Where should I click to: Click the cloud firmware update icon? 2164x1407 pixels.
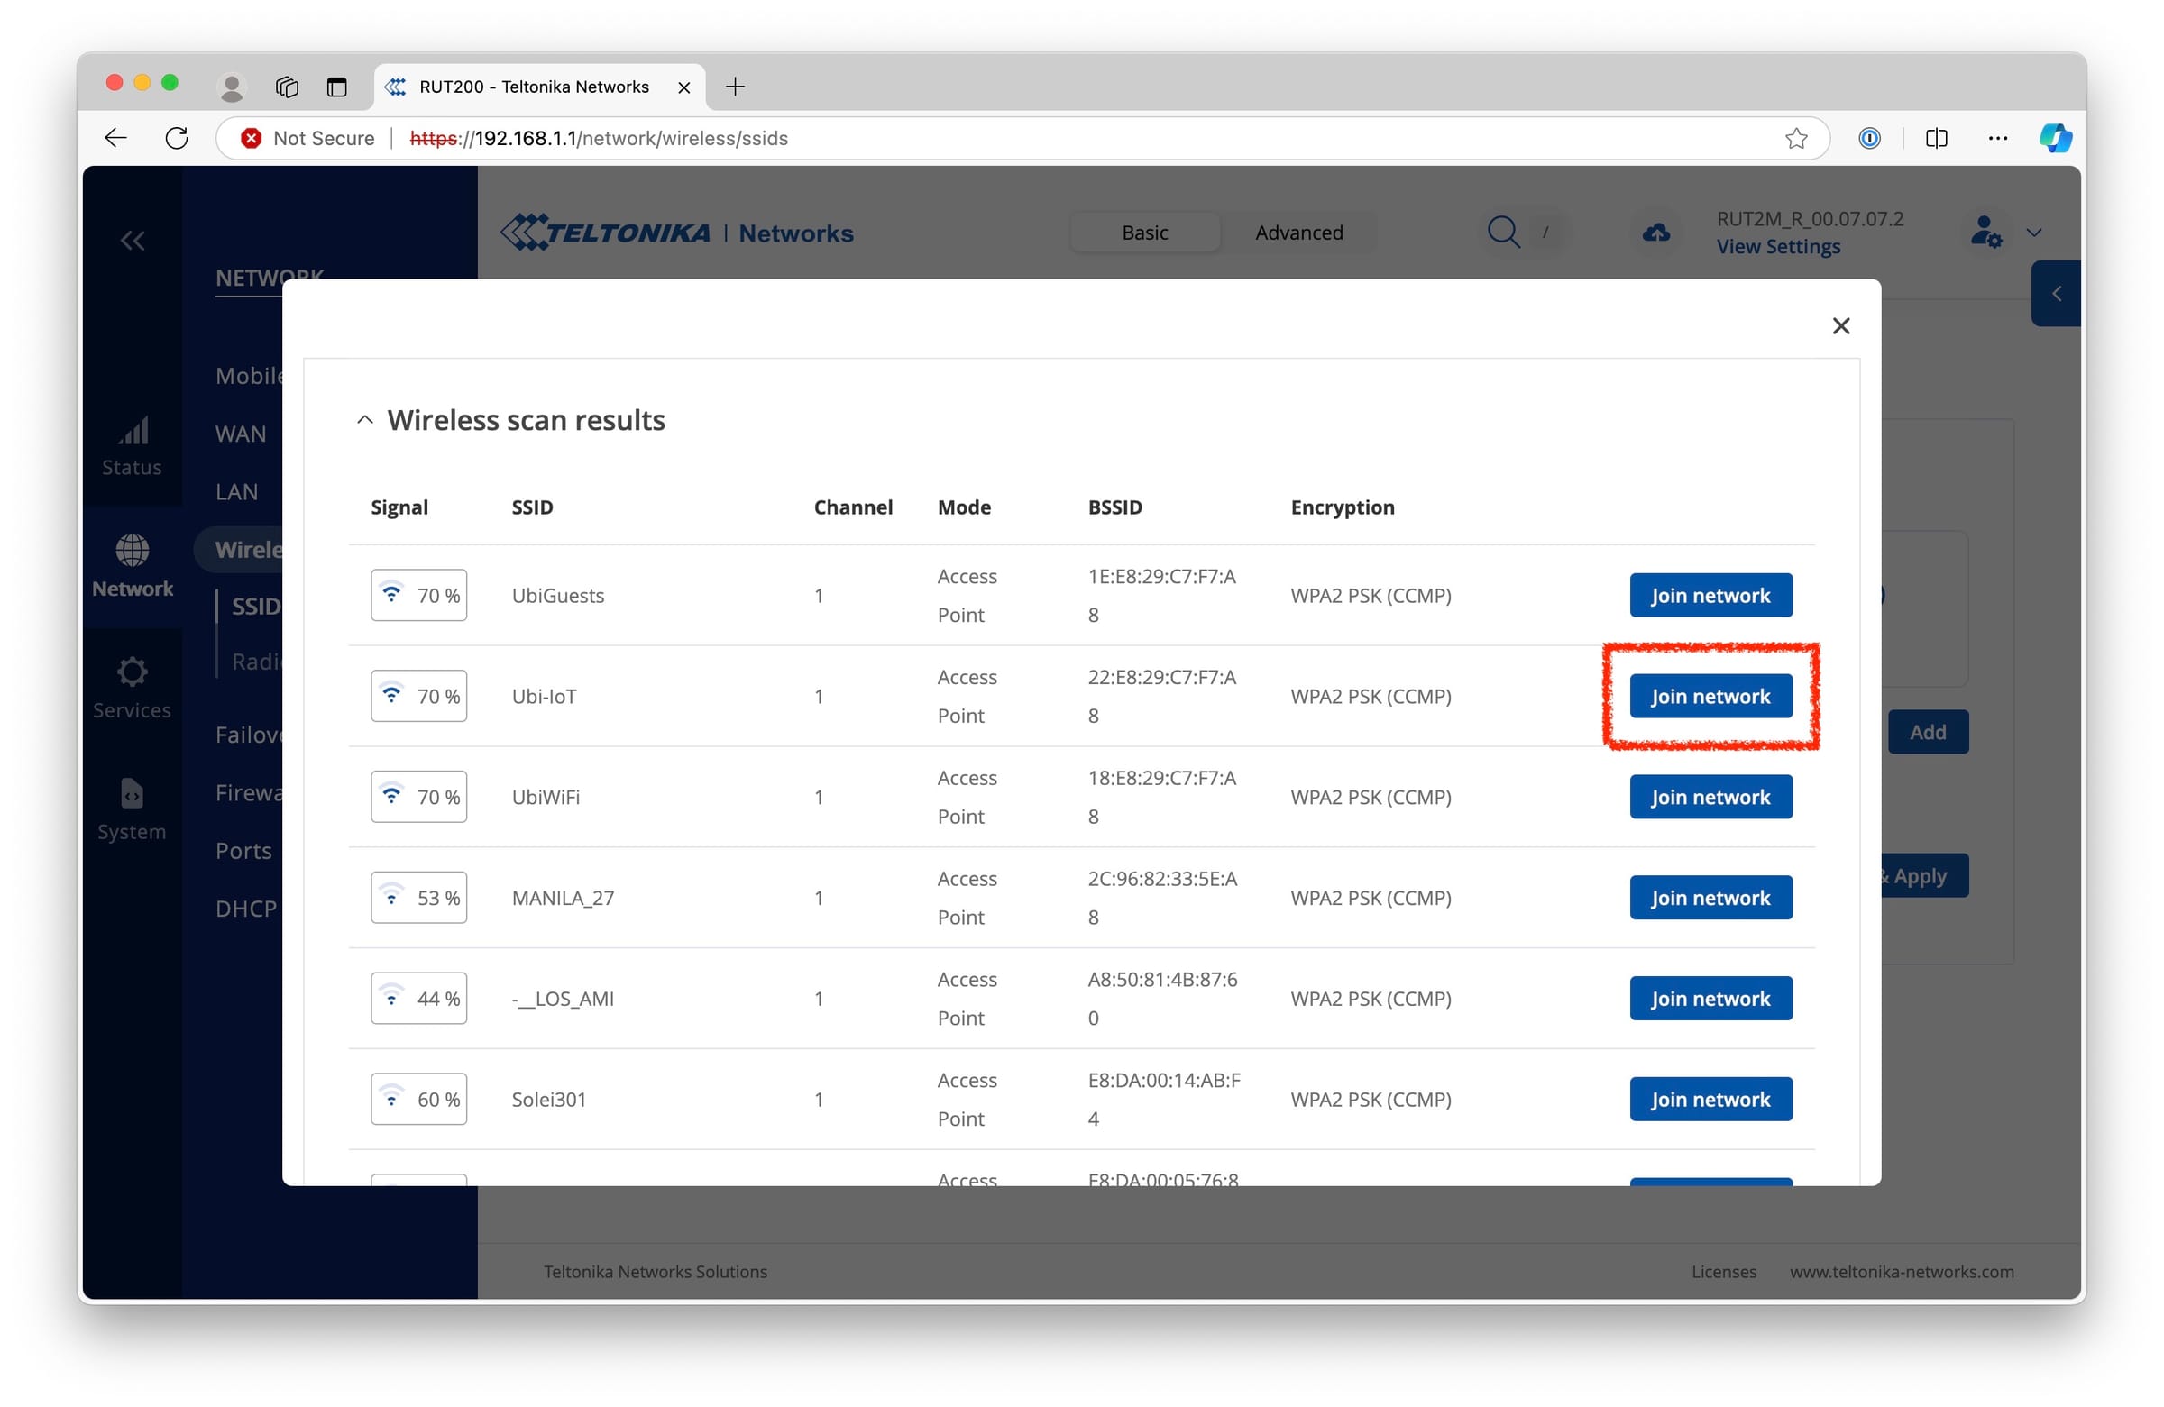click(x=1655, y=233)
